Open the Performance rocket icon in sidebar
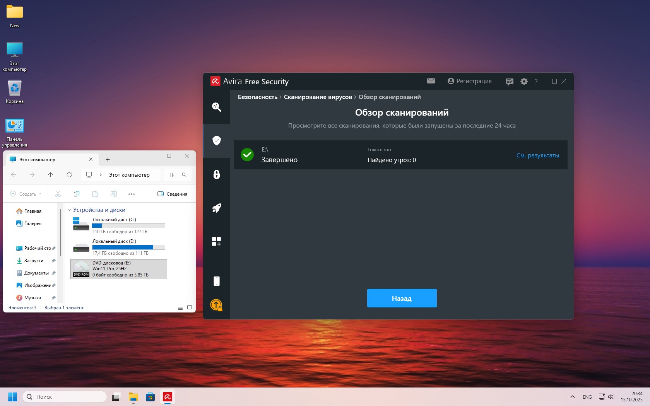The image size is (650, 406). 216,208
